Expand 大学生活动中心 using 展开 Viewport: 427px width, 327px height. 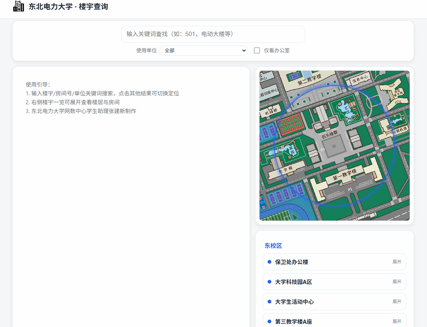pos(396,302)
